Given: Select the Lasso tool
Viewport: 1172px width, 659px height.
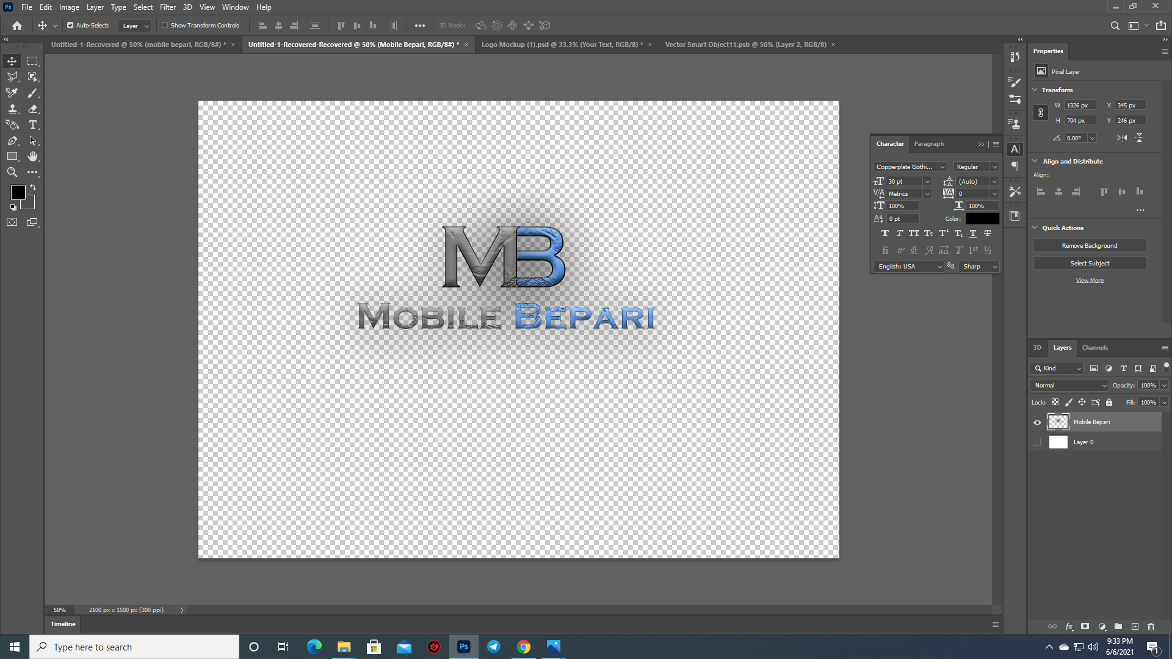Looking at the screenshot, I should [x=12, y=77].
